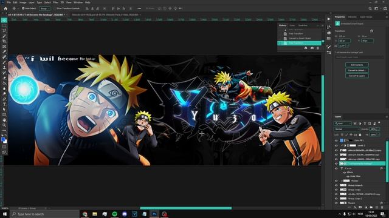
Task: Open the Fill value dropdown
Action: click(x=378, y=134)
